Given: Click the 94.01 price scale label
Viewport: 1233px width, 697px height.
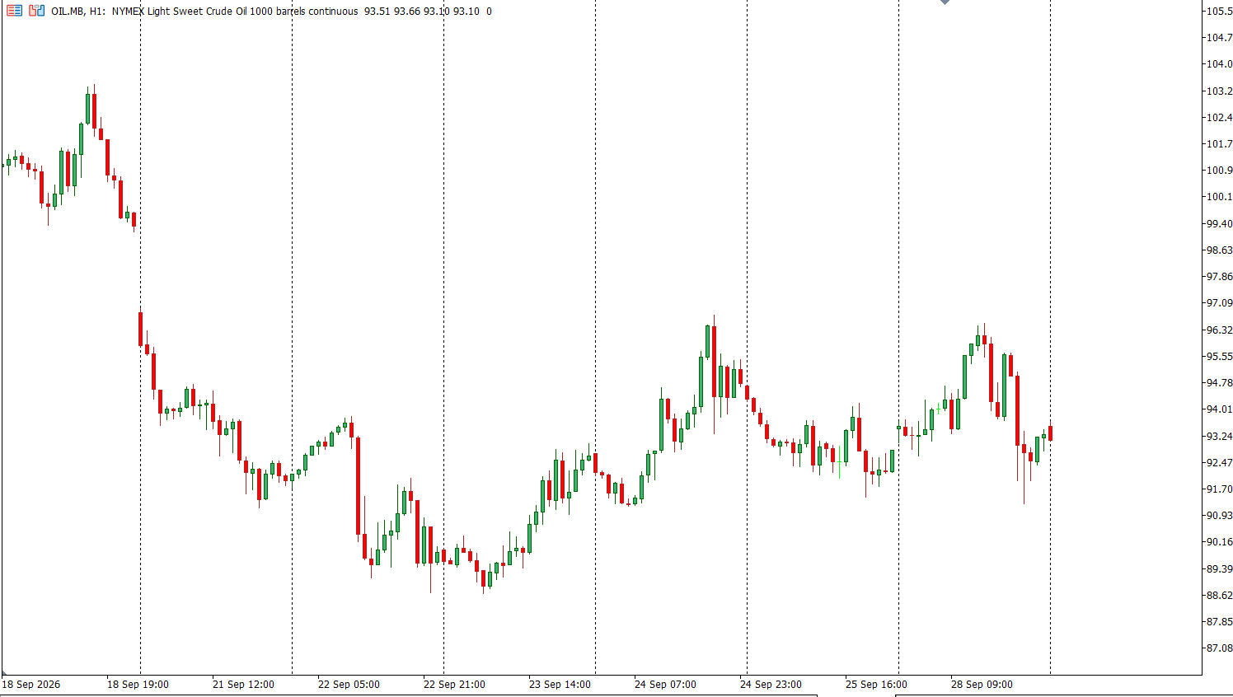Looking at the screenshot, I should coord(1219,409).
